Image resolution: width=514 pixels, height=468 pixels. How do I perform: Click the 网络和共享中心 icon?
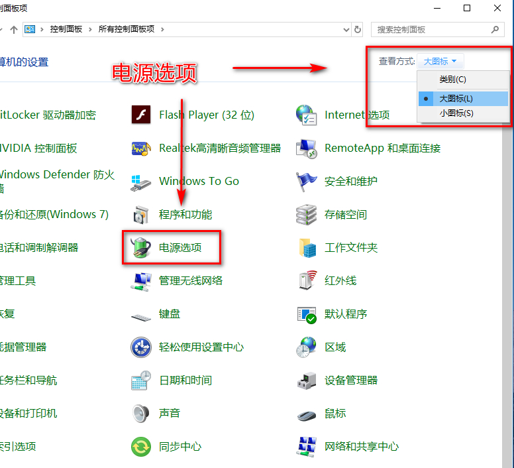pos(307,447)
